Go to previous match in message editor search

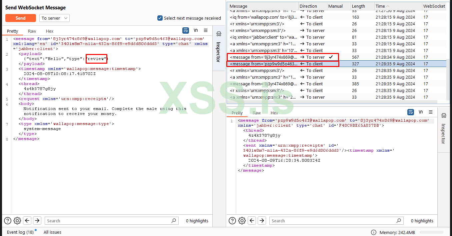pyautogui.click(x=27, y=221)
